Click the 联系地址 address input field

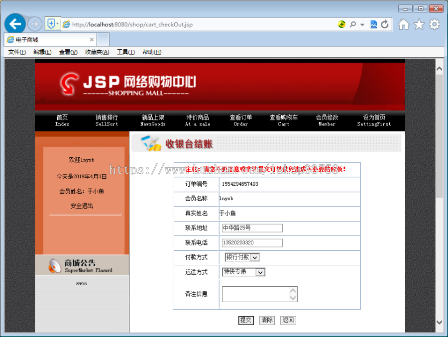tap(252, 228)
